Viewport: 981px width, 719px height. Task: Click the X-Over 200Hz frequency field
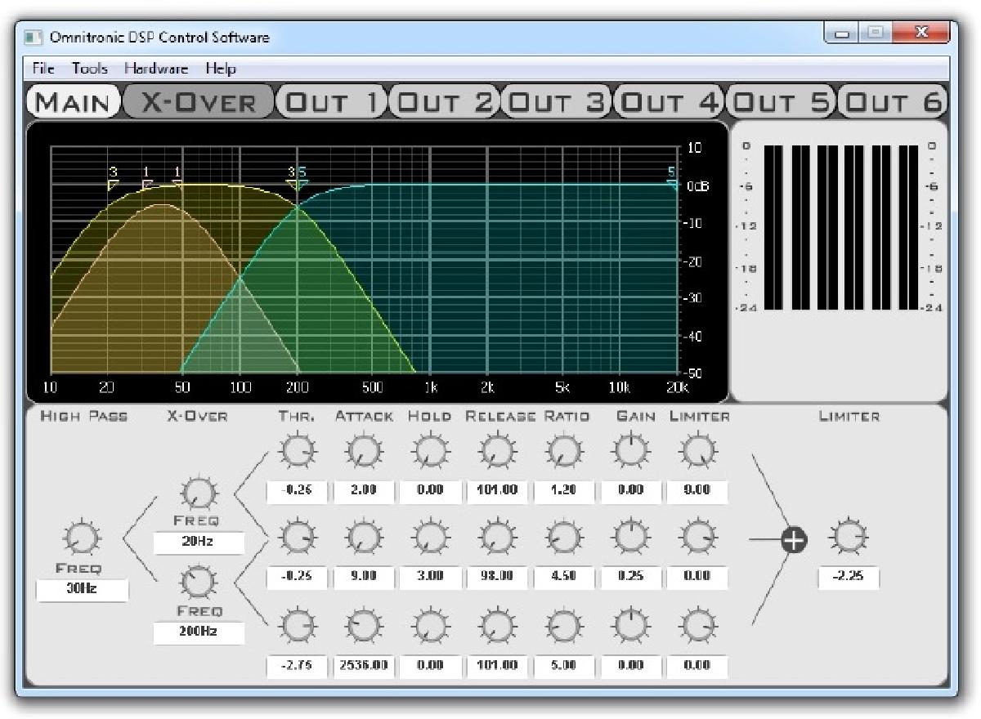[x=199, y=632]
